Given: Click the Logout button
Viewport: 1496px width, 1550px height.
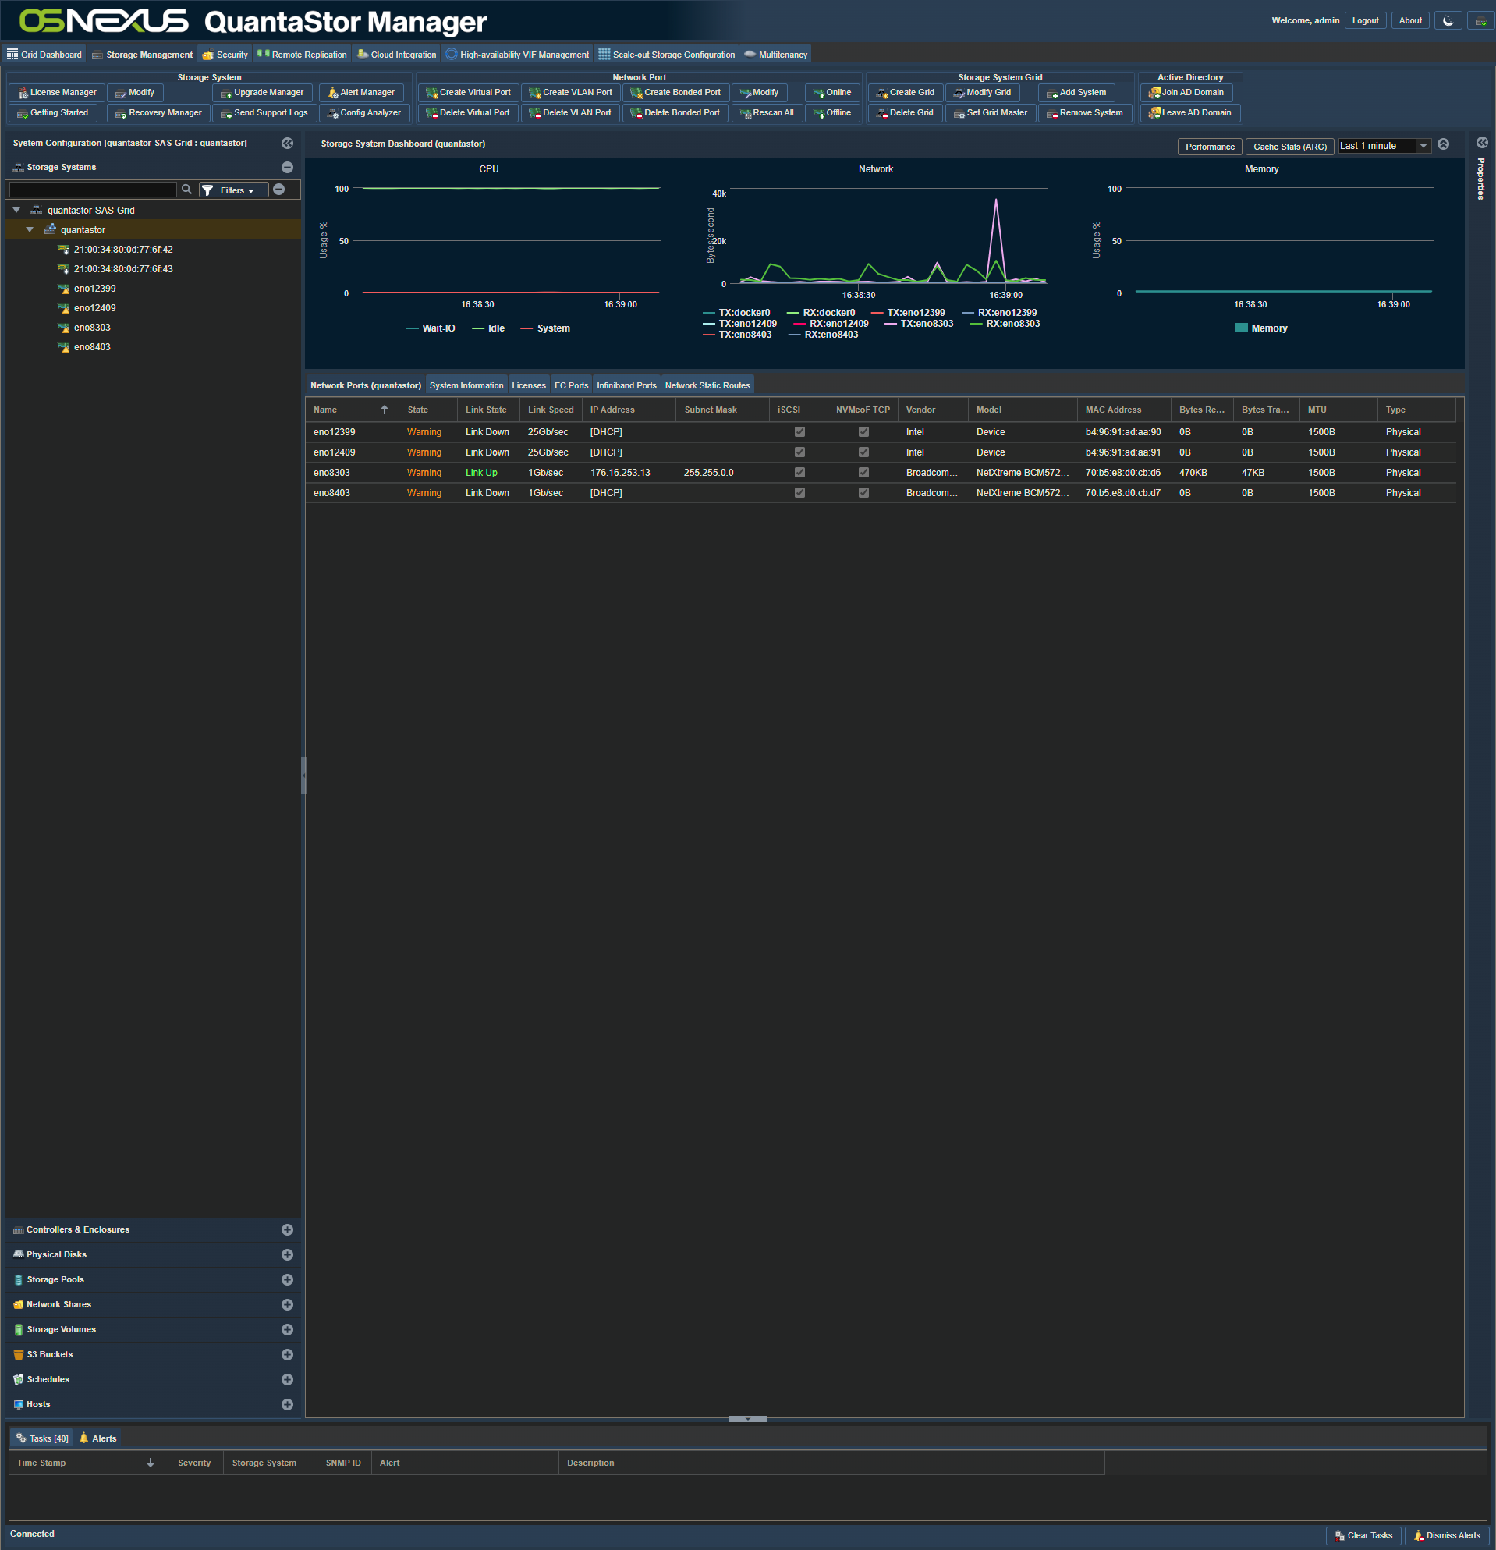Looking at the screenshot, I should (x=1365, y=20).
